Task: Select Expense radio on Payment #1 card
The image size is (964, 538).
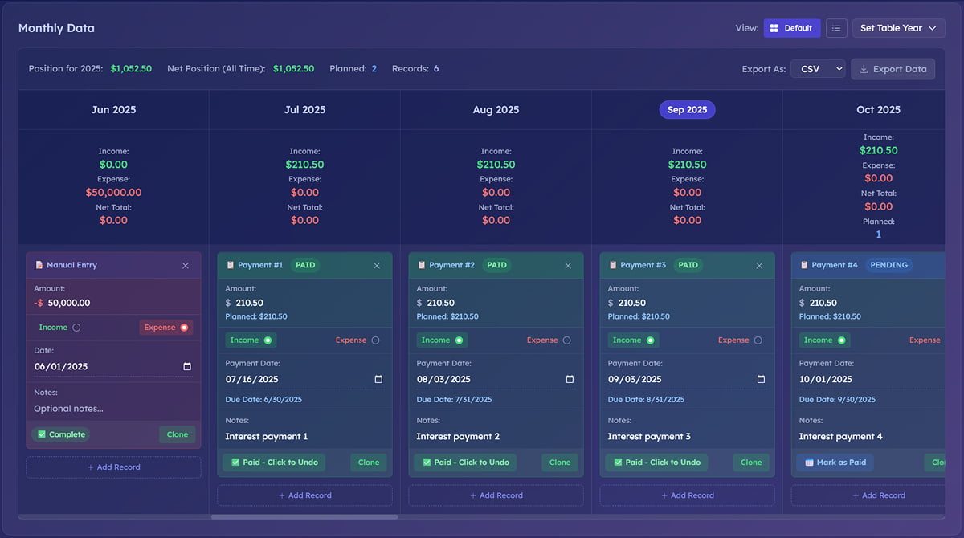Action: pyautogui.click(x=375, y=340)
